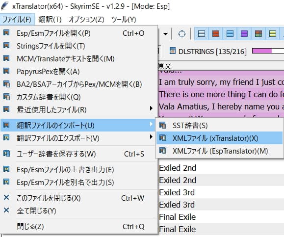Toggle the white rows filter icon
Screen dimensions: 284x237
(202, 34)
